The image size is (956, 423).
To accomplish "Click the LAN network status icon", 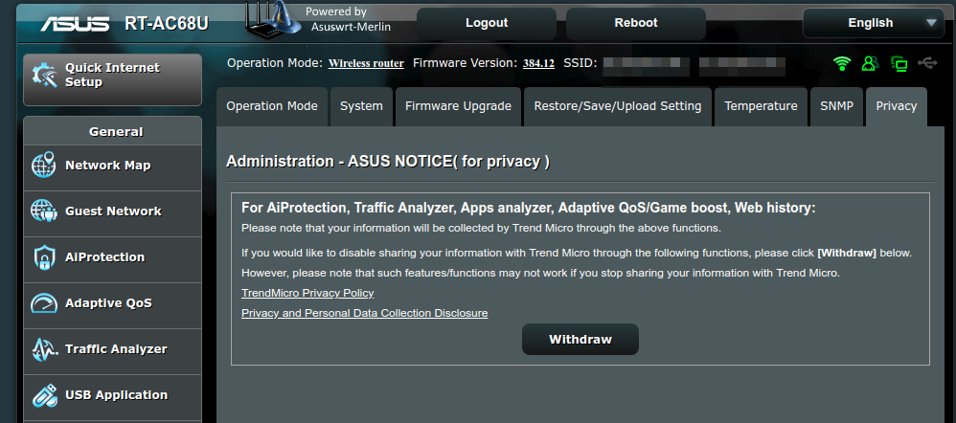I will click(x=899, y=63).
